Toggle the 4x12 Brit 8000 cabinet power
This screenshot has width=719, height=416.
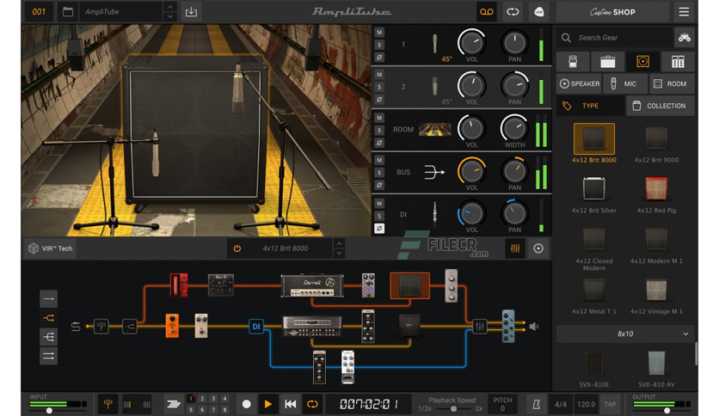point(237,248)
